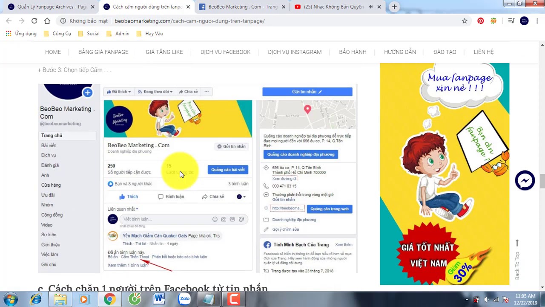Image resolution: width=545 pixels, height=307 pixels.
Task: Open the media control playlist icon
Action: pos(511,21)
